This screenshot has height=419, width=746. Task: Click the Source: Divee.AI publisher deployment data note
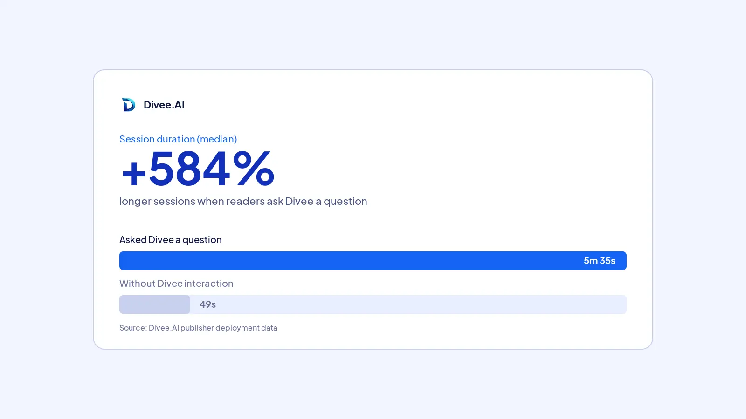point(198,328)
